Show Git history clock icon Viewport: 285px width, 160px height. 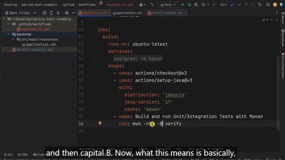tap(252, 5)
